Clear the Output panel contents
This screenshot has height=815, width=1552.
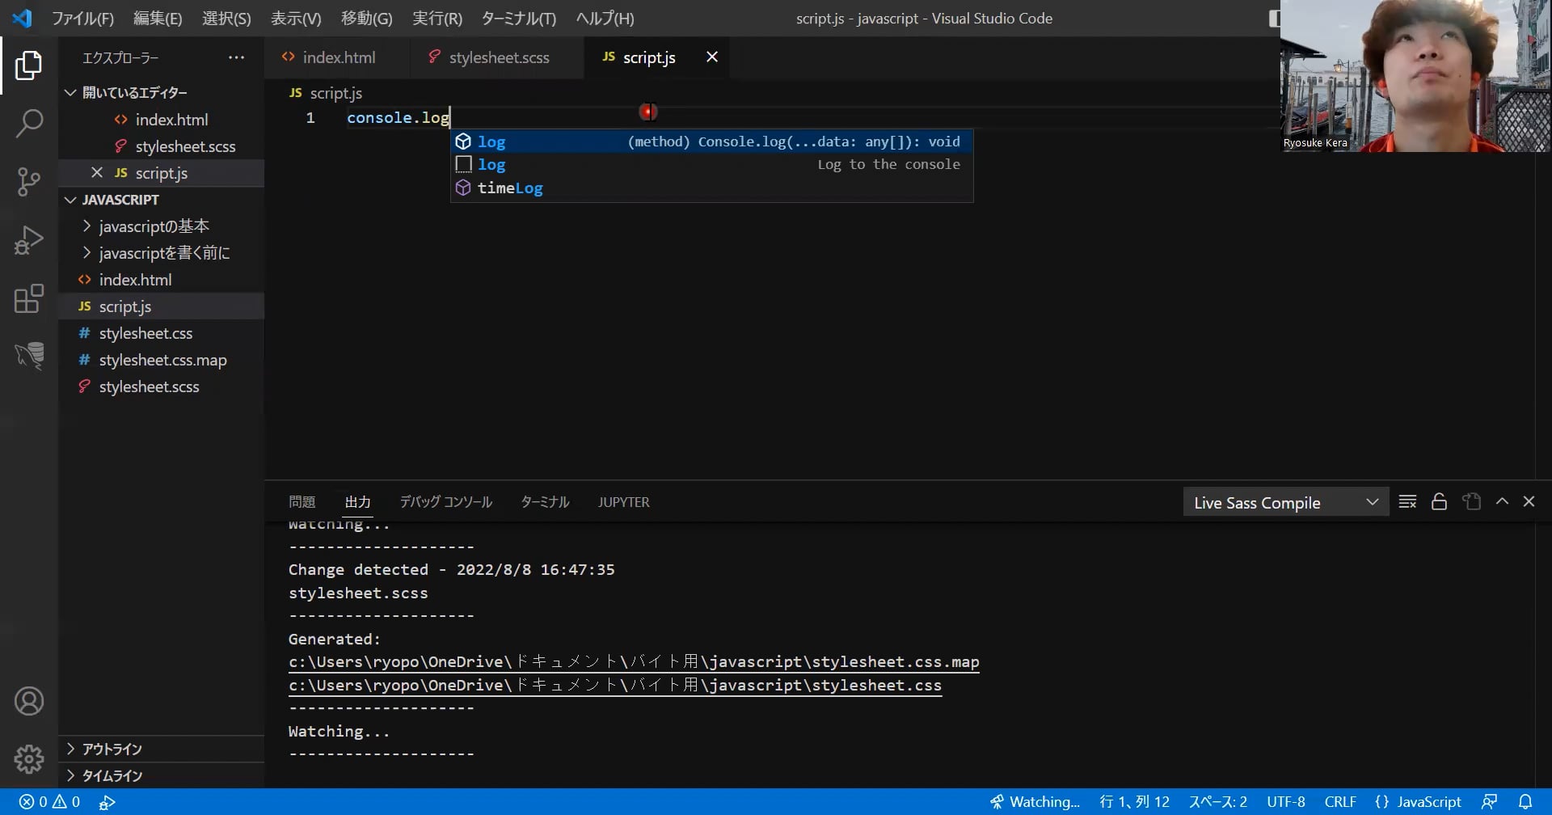(x=1406, y=501)
